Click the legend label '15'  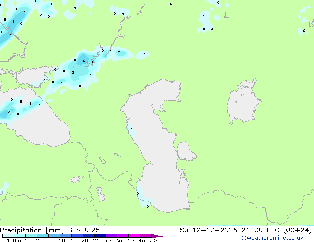click(x=73, y=240)
